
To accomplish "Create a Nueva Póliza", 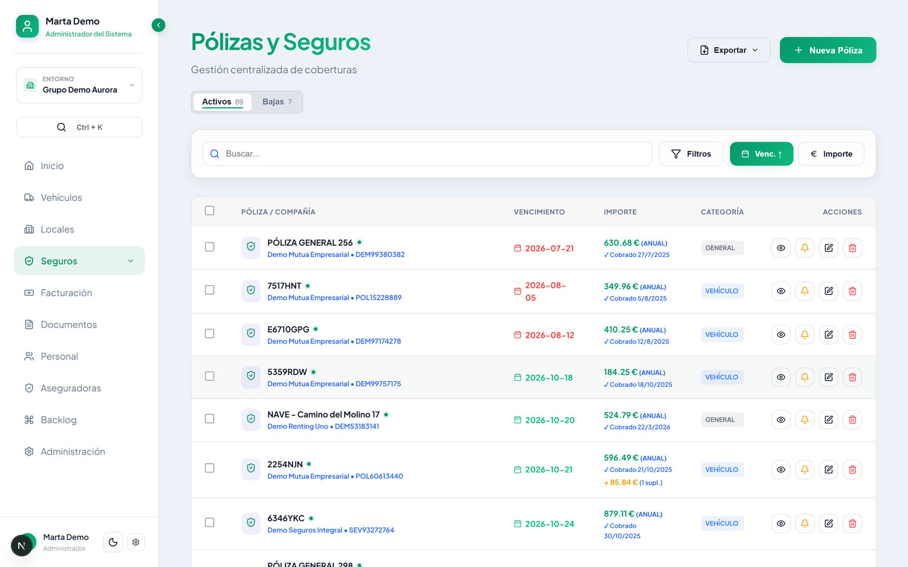I will [828, 50].
